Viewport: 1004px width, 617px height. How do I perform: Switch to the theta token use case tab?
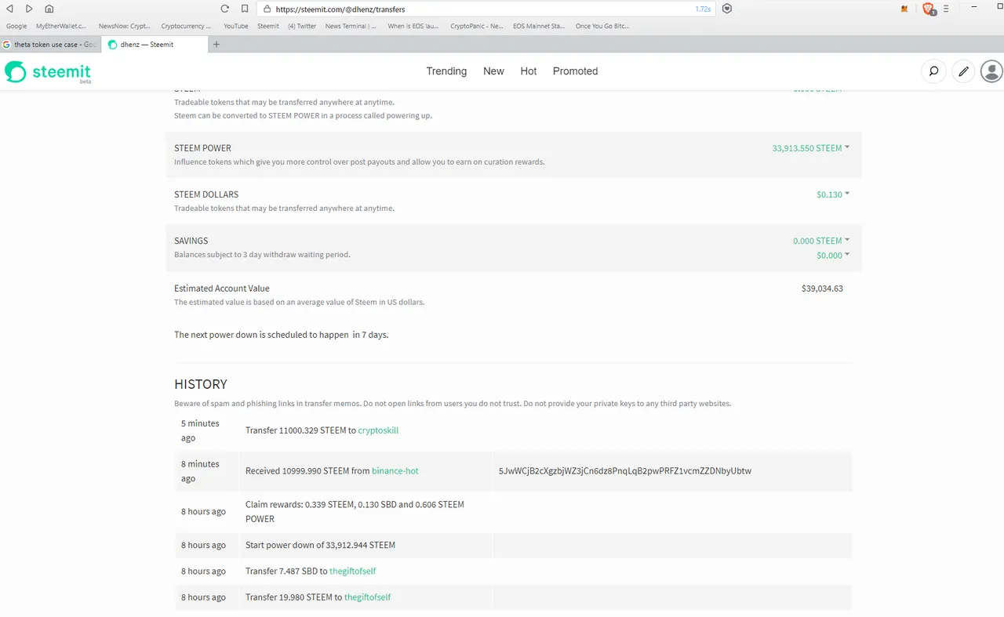(x=50, y=45)
